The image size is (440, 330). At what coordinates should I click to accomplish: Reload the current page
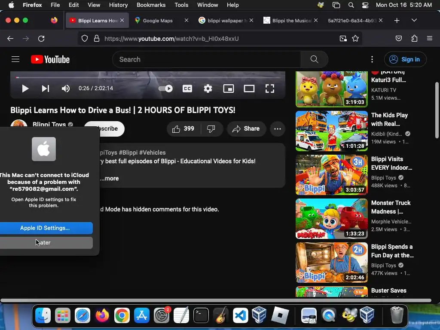pyautogui.click(x=41, y=38)
